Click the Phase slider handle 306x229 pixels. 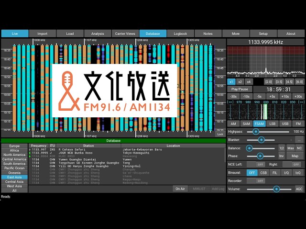[260, 156]
